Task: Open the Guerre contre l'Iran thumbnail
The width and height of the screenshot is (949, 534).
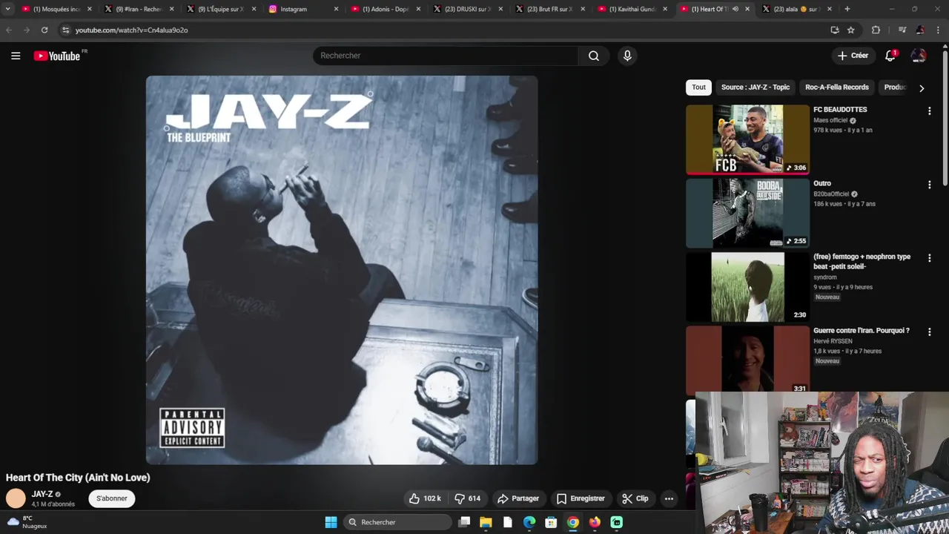Action: (x=747, y=360)
